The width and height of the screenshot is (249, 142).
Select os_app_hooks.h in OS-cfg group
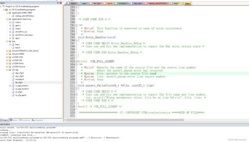click(x=22, y=89)
